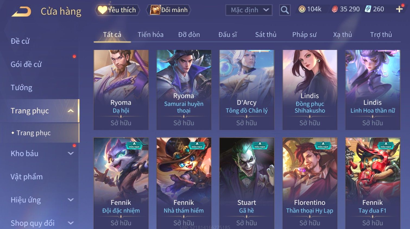
Task: Tap the blue voucher currency icon
Action: (x=368, y=9)
